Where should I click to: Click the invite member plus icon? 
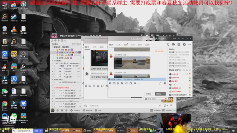[184, 45]
